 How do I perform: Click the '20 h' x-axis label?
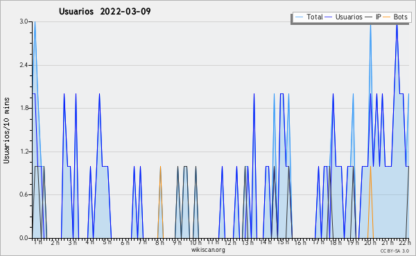pyautogui.click(x=370, y=242)
